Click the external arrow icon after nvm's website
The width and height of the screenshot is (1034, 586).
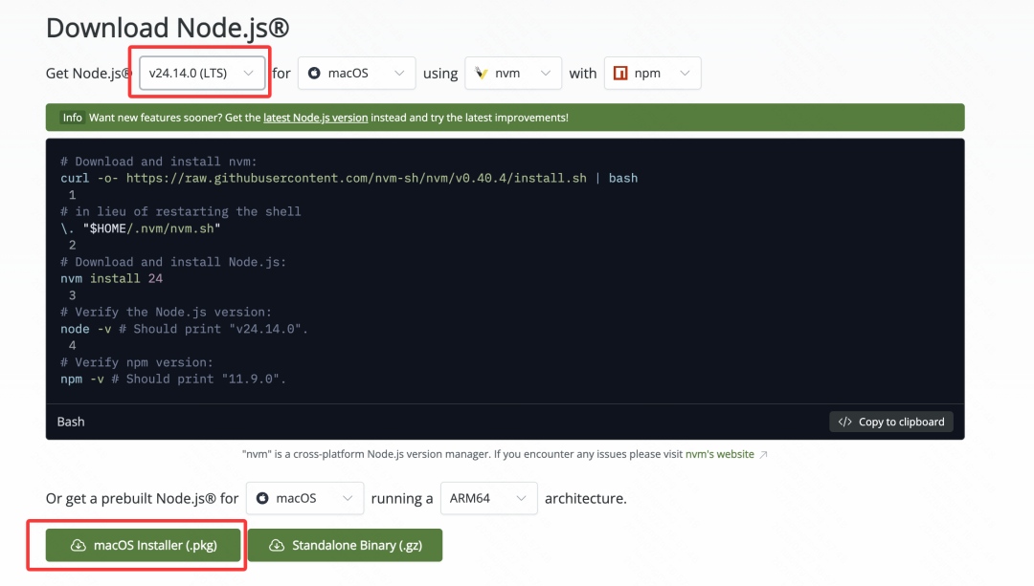pyautogui.click(x=763, y=455)
